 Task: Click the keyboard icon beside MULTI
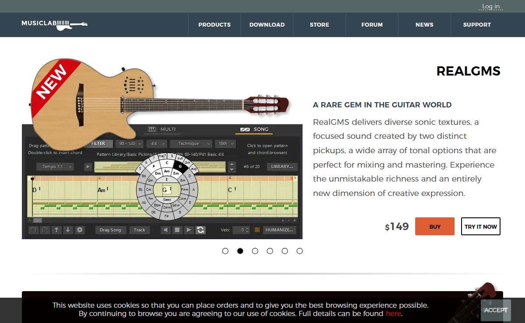click(x=152, y=129)
